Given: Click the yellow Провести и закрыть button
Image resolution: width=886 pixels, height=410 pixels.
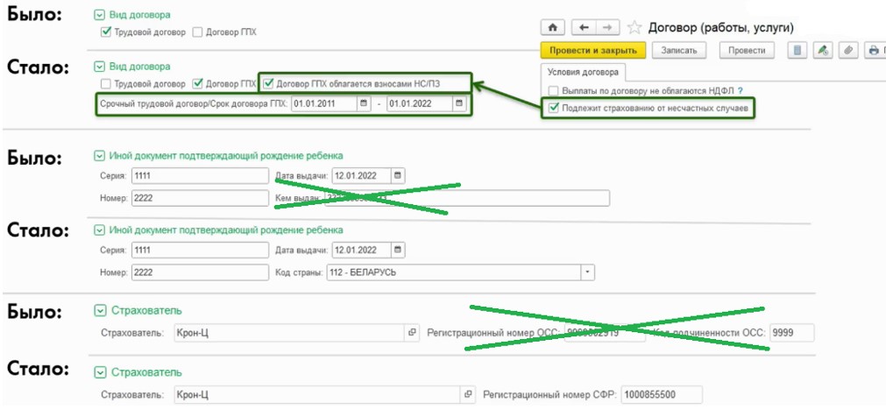Looking at the screenshot, I should tap(593, 50).
